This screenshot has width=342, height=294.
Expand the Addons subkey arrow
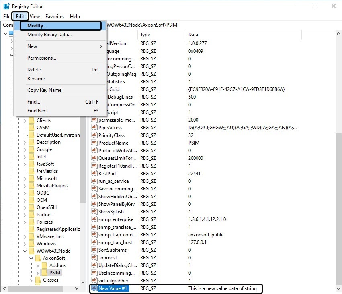tap(38, 265)
